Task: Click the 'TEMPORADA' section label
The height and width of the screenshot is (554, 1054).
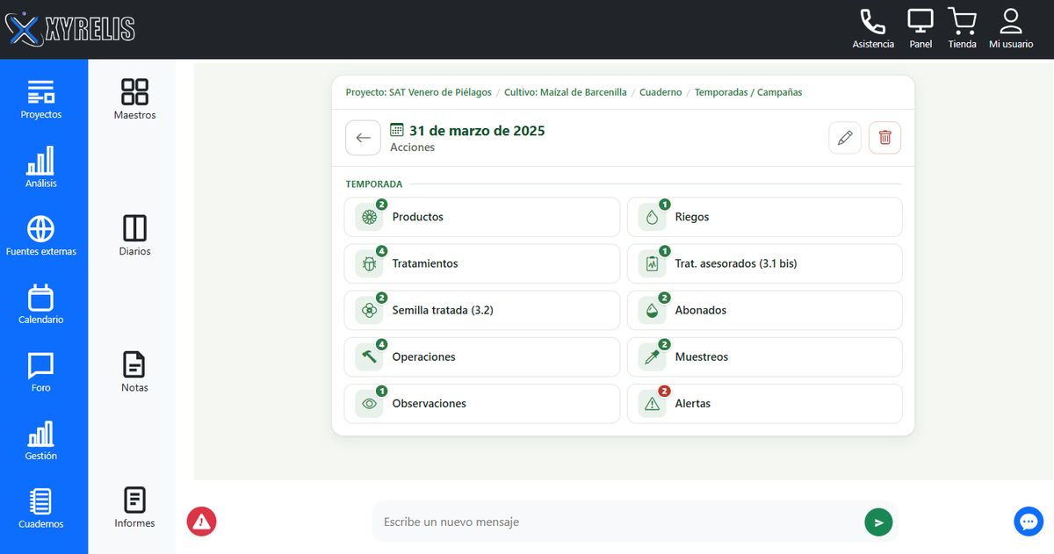Action: 374,184
